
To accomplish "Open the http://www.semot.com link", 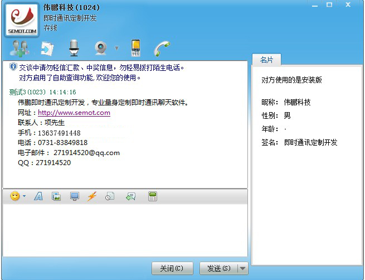I will 74,113.
